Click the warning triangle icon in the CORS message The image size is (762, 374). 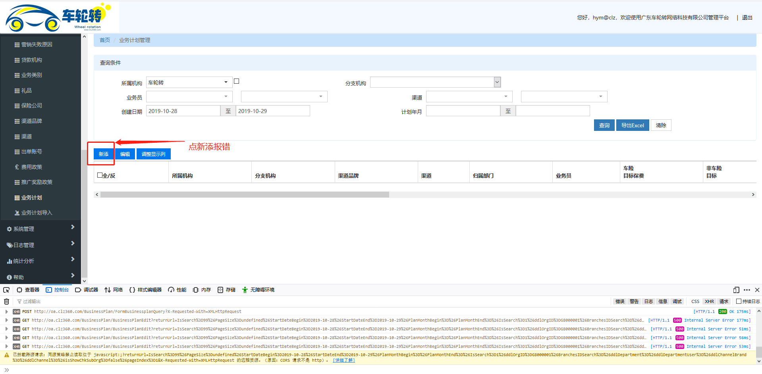[x=7, y=355]
